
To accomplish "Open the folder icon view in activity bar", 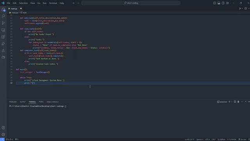I will coord(4,57).
